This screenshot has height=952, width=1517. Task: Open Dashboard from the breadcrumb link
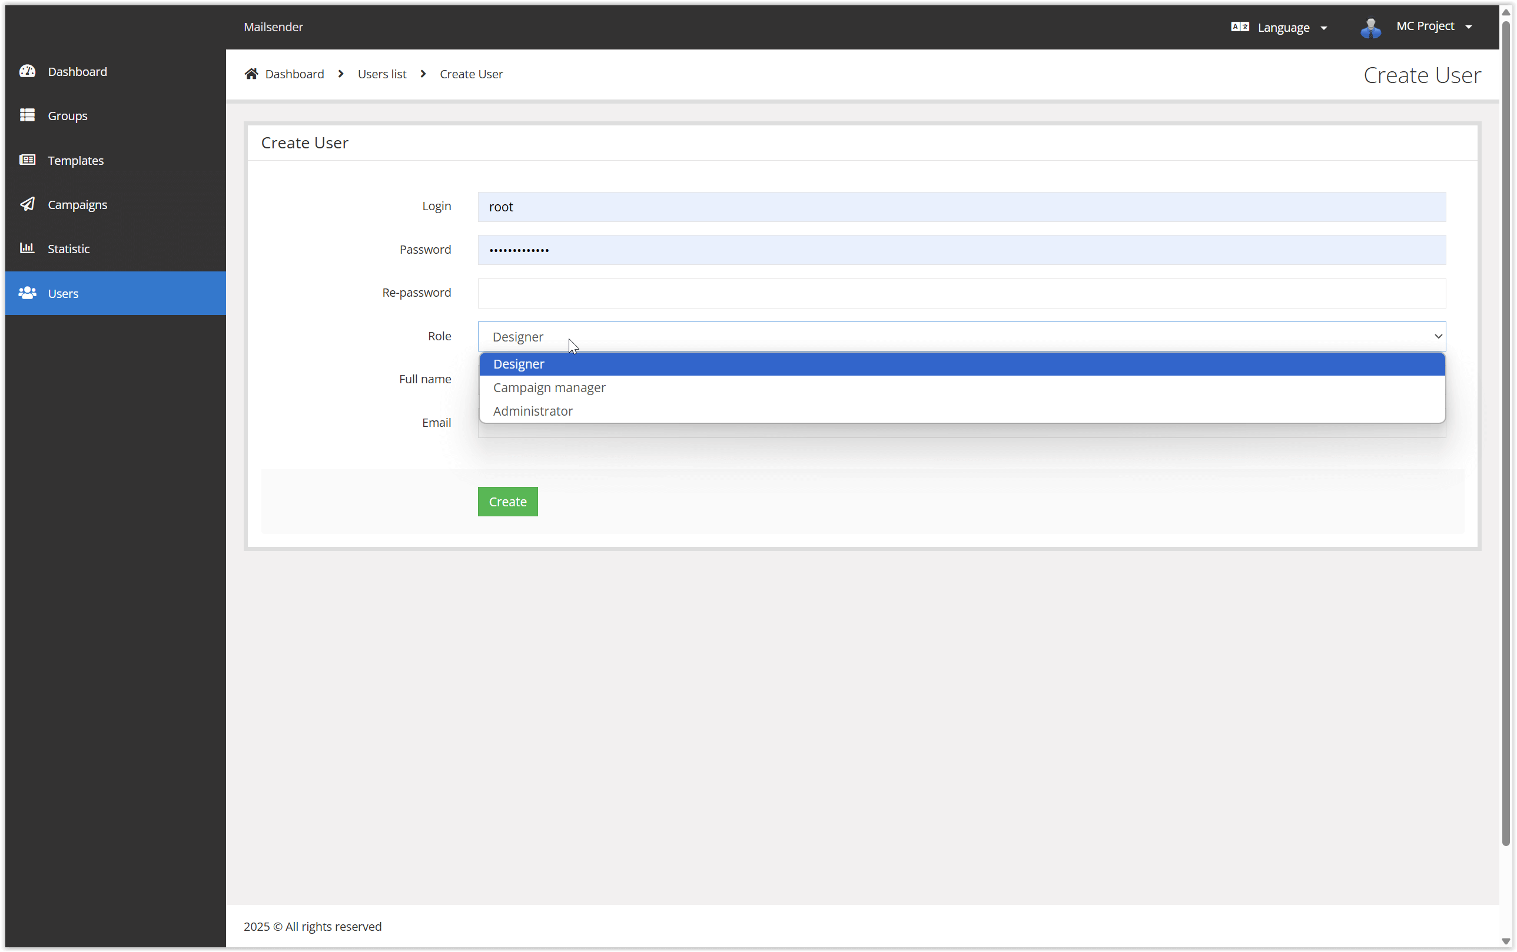(294, 74)
